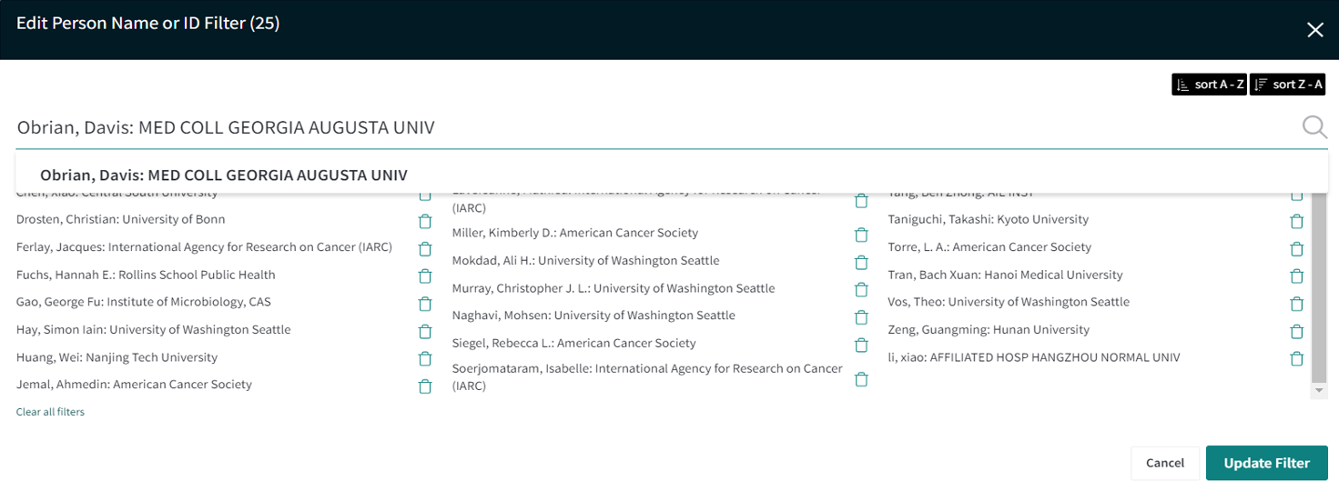Select the Obrian, Davis autocomplete suggestion
The width and height of the screenshot is (1339, 491).
(224, 175)
